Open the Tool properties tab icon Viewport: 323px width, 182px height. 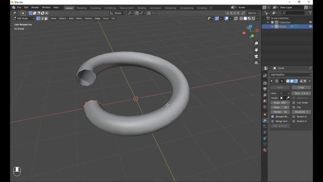click(x=265, y=76)
